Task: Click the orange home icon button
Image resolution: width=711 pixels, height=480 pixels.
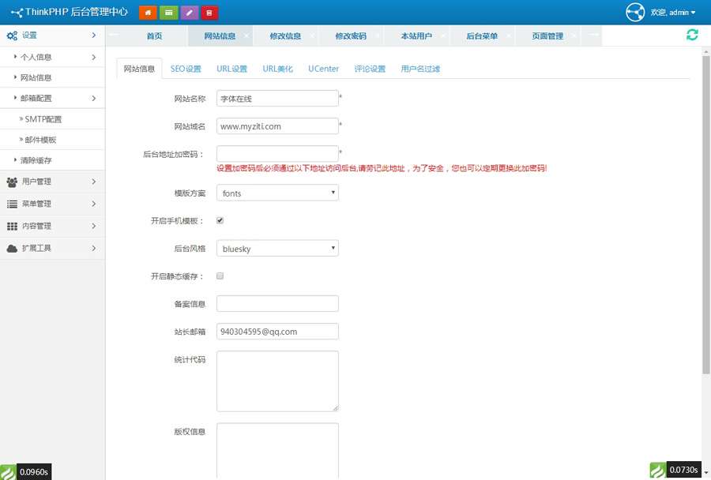Action: 148,13
